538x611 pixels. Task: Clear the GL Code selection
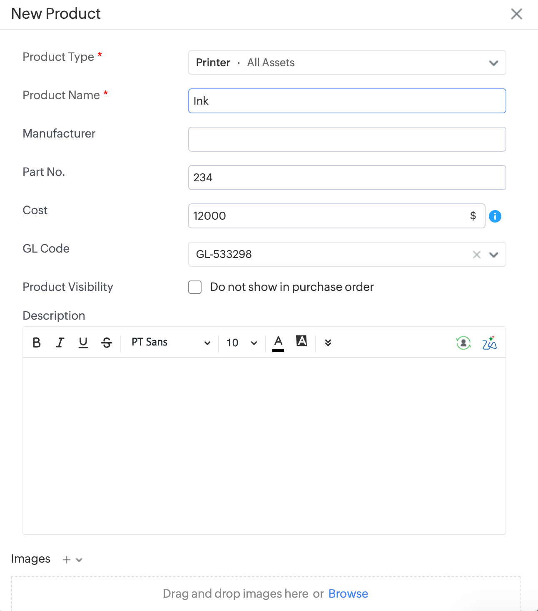[x=477, y=255]
